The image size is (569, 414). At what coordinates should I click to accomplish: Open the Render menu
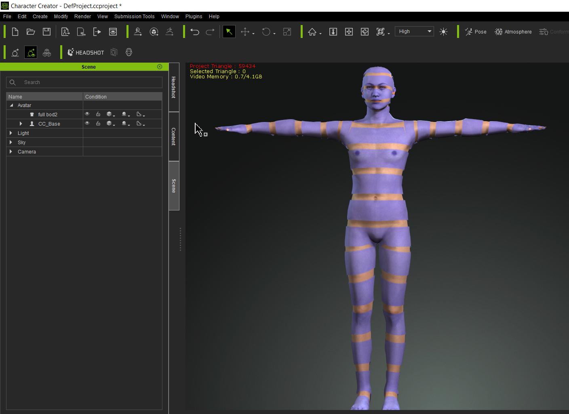(82, 17)
